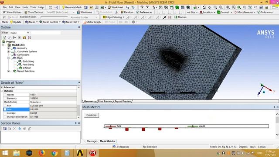Pin the Outline panel

point(79,27)
